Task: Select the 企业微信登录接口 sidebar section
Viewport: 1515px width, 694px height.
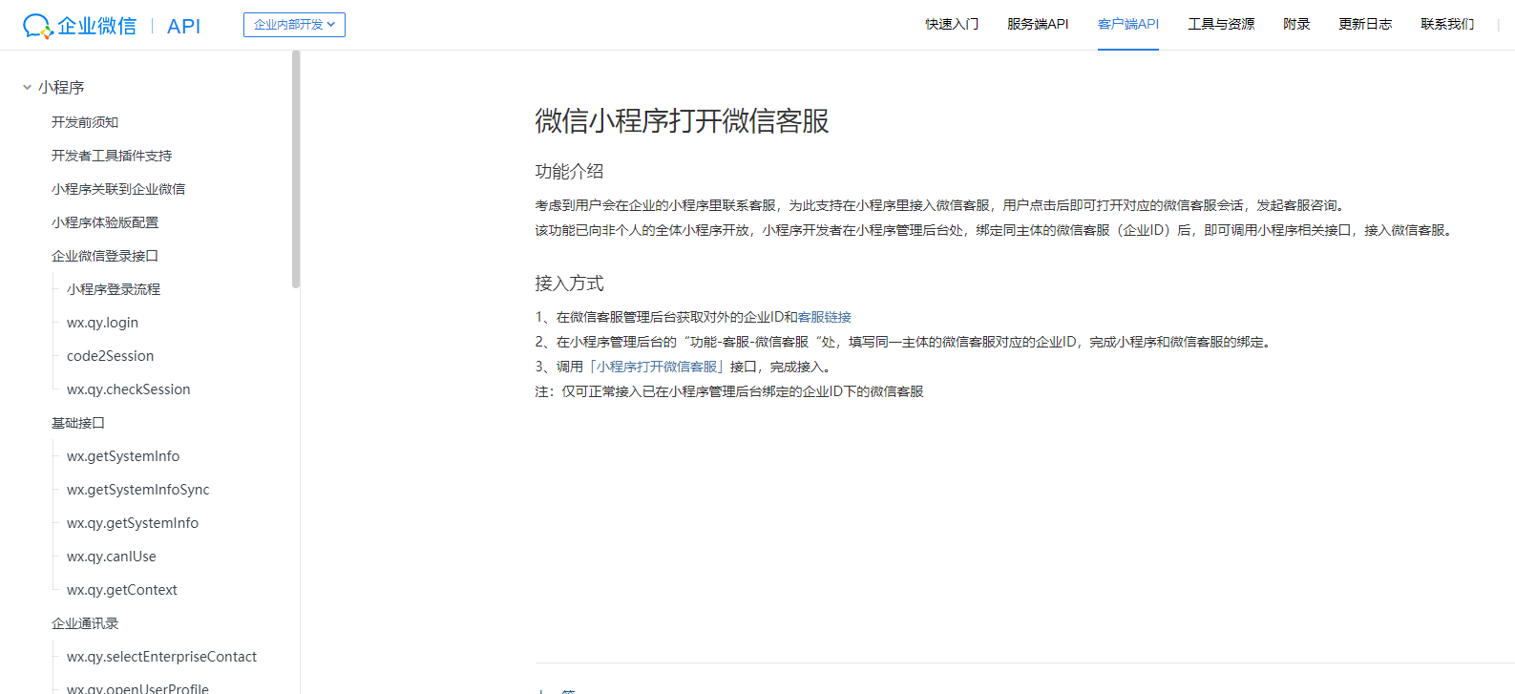Action: coord(105,256)
